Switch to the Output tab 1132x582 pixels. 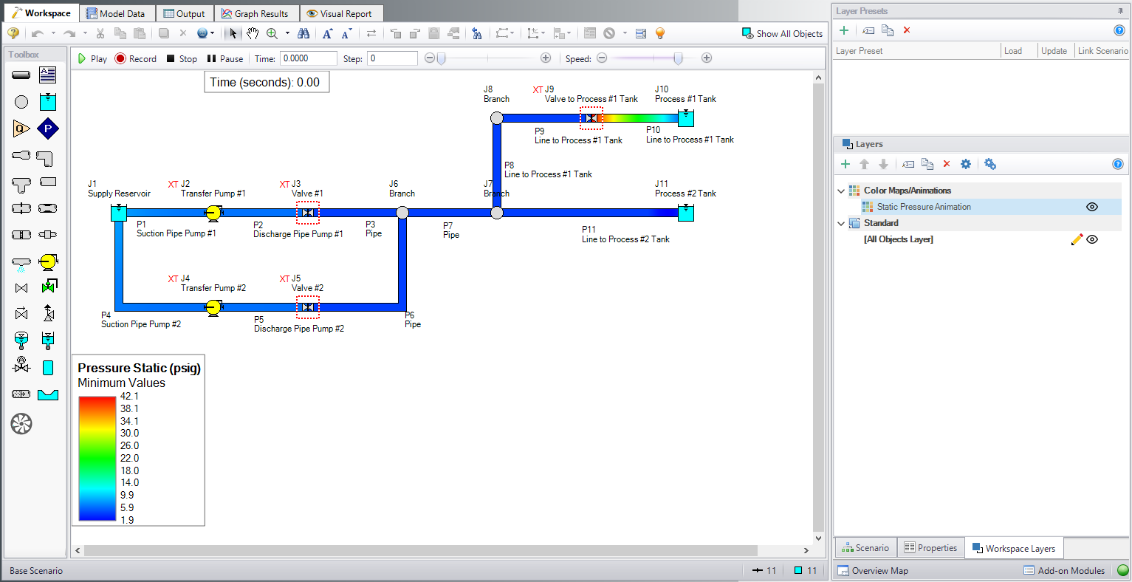(184, 13)
